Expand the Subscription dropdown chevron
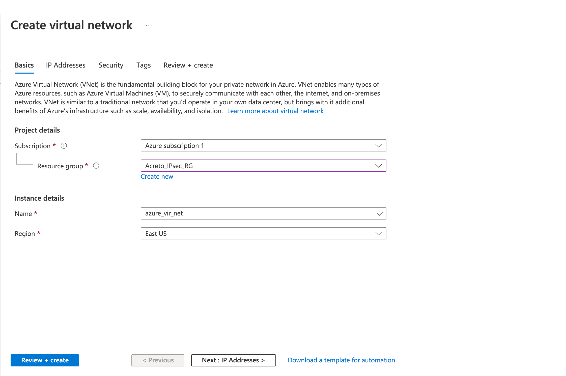This screenshot has height=376, width=566. pos(378,146)
